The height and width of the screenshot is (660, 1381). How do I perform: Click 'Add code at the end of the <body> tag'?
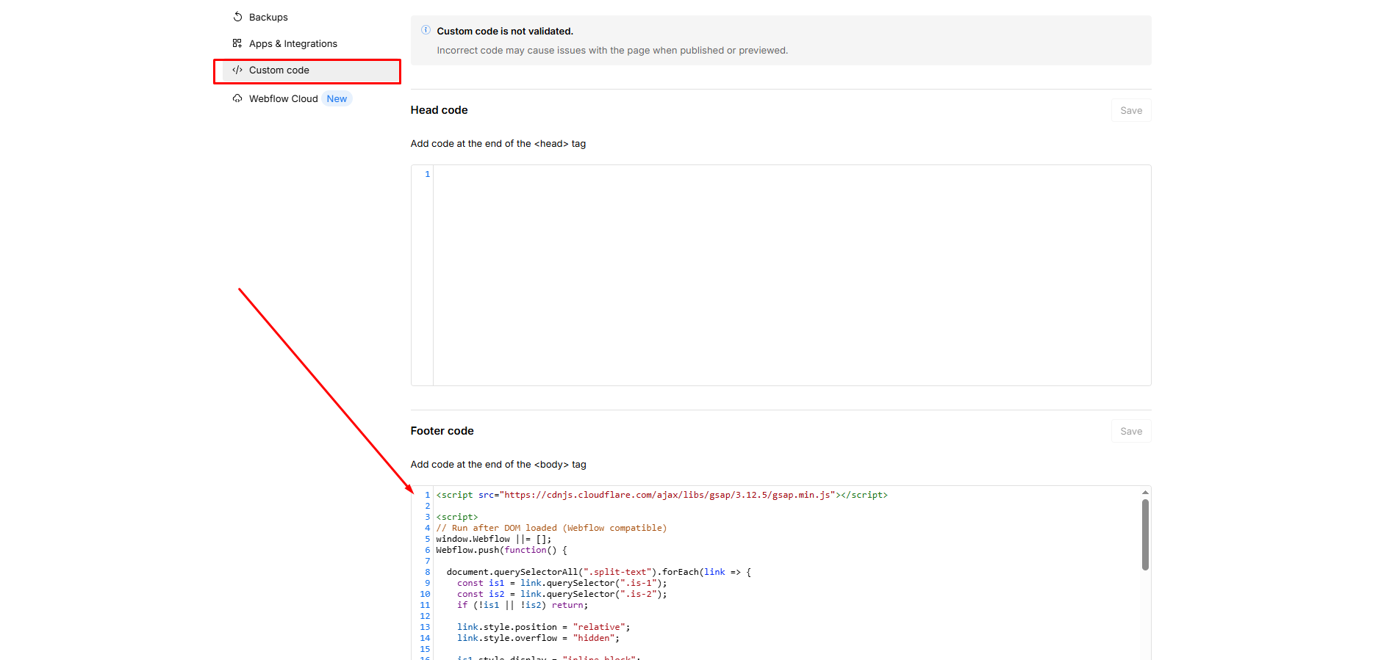coord(498,465)
